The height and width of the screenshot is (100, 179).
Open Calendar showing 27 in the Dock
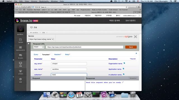[79, 94]
